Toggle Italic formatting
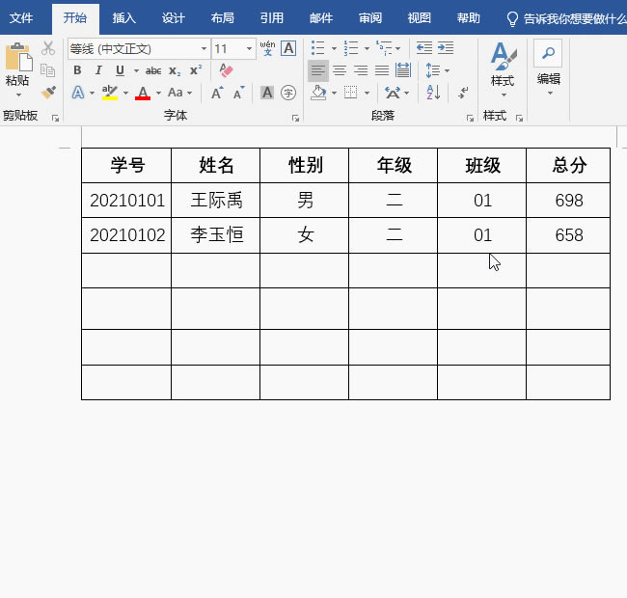The height and width of the screenshot is (598, 627). [98, 70]
